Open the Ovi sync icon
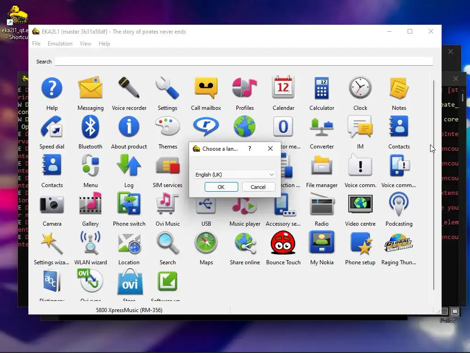Image resolution: width=470 pixels, height=353 pixels. (x=90, y=281)
